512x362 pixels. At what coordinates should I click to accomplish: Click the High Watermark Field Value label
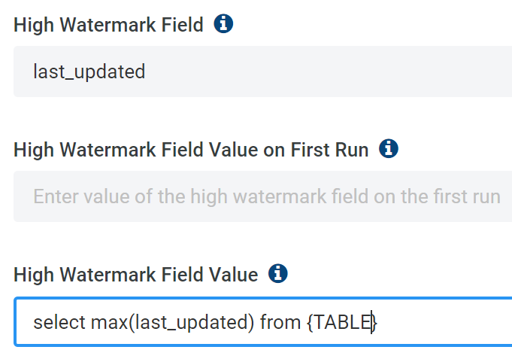pos(135,275)
